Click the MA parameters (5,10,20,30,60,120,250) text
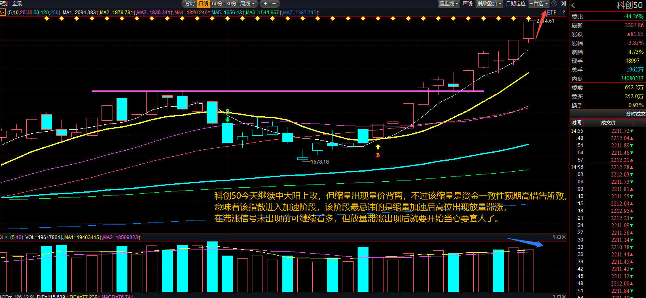The image size is (646, 298). click(34, 13)
